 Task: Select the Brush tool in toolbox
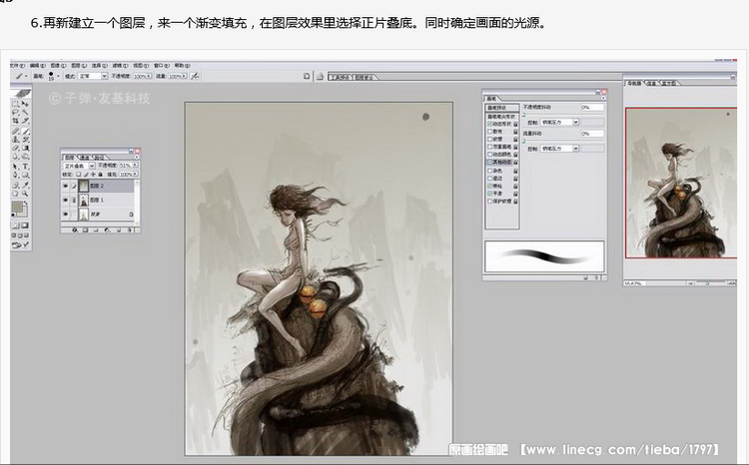tap(25, 131)
